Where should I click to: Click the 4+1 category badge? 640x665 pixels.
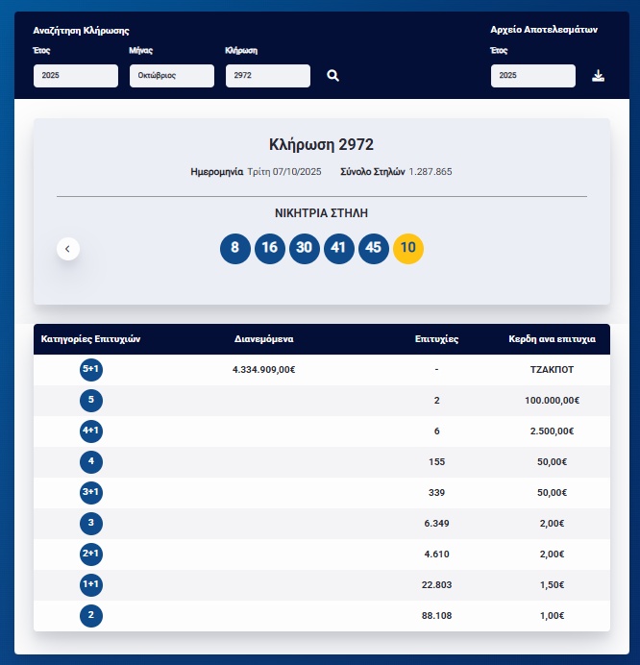coord(91,431)
